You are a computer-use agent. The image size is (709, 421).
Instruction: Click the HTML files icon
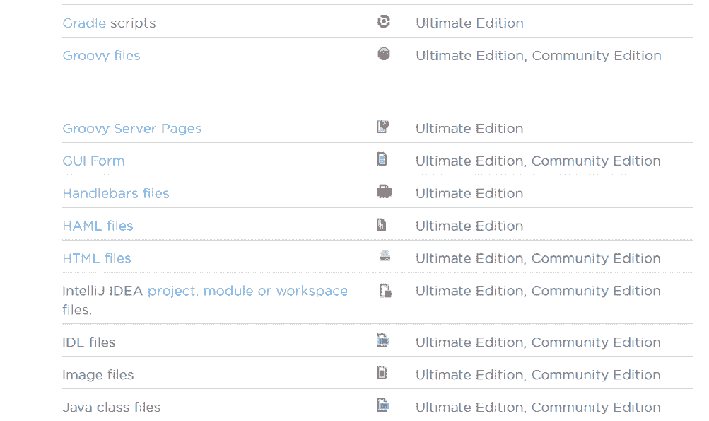pos(385,257)
